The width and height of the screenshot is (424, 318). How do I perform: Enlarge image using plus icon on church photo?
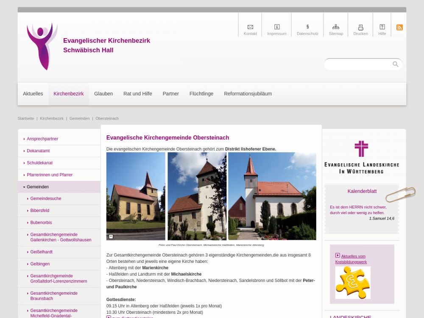(x=111, y=237)
